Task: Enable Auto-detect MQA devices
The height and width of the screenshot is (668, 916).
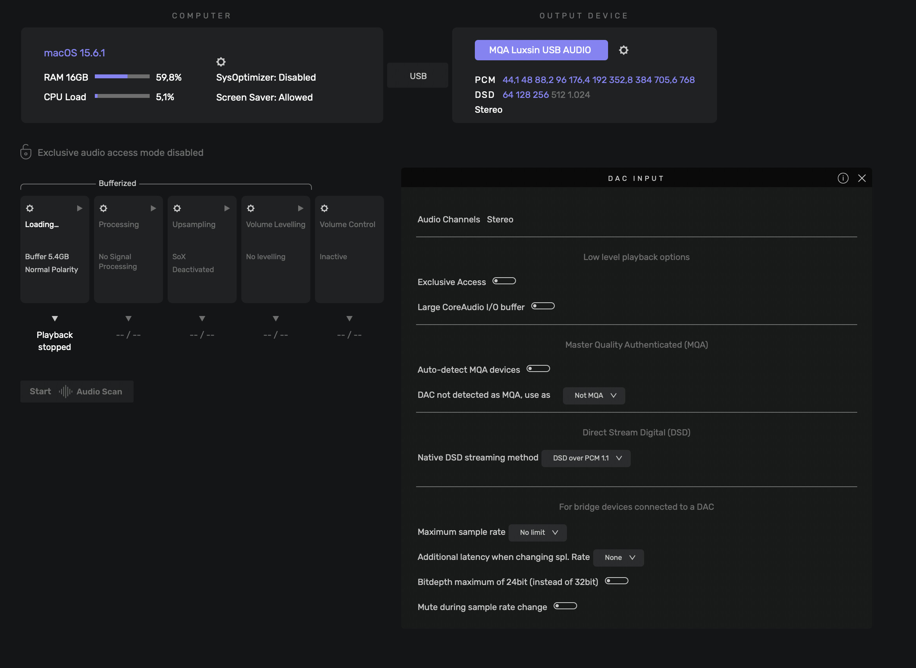Action: (538, 369)
